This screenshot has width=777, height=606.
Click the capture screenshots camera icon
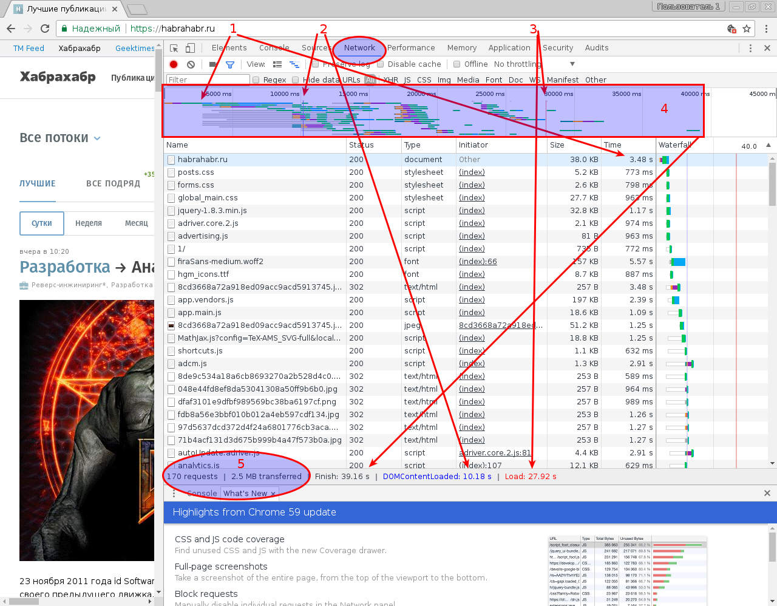pos(213,64)
